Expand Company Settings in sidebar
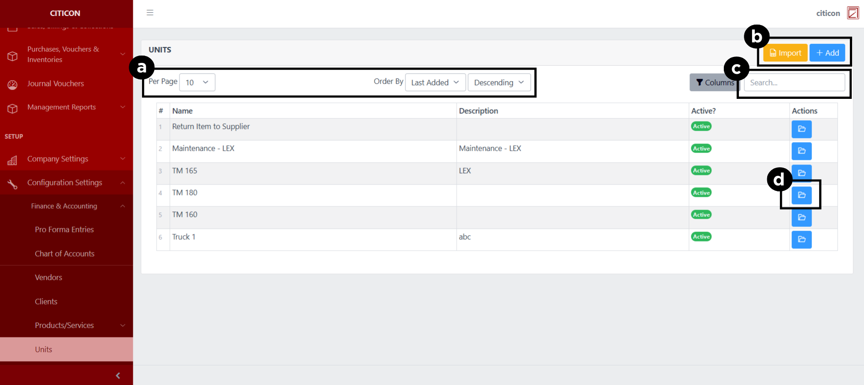 point(66,159)
